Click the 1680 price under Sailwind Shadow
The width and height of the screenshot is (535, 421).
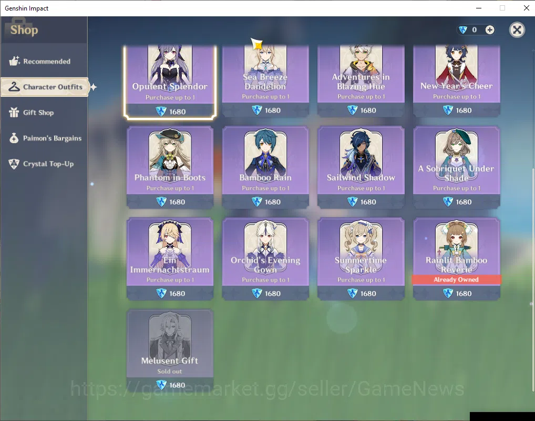[368, 202]
